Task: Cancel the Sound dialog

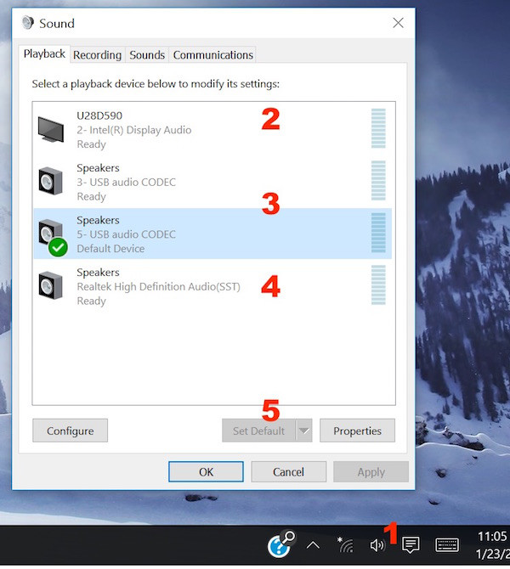Action: [x=288, y=472]
